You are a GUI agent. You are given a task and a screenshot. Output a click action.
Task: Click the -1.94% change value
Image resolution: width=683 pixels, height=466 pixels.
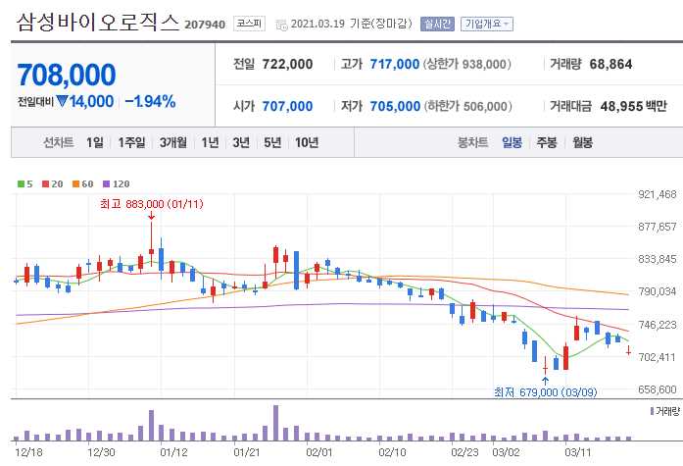(150, 102)
